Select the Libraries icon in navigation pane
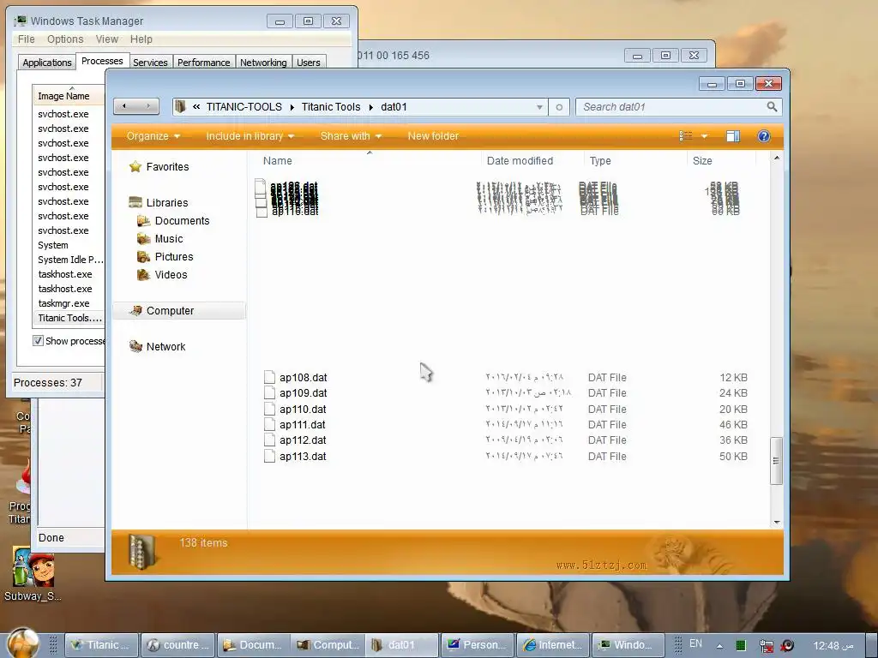Image resolution: width=878 pixels, height=658 pixels. point(135,202)
